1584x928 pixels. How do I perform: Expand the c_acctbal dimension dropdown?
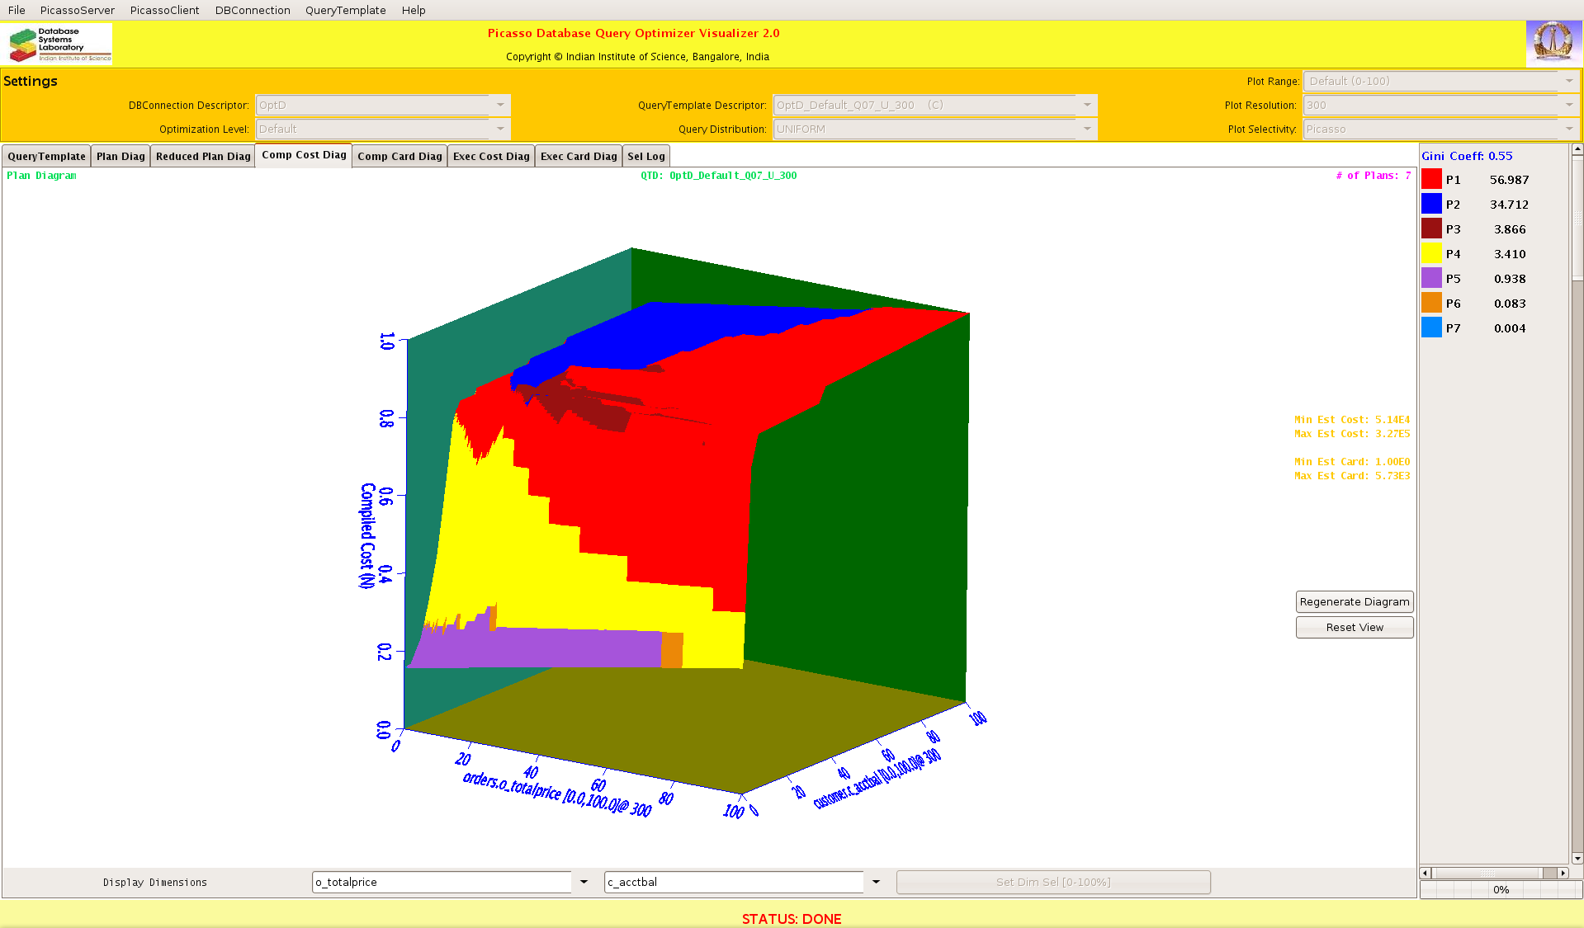click(x=876, y=882)
